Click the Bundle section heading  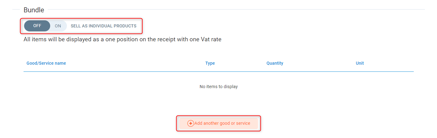(x=34, y=10)
